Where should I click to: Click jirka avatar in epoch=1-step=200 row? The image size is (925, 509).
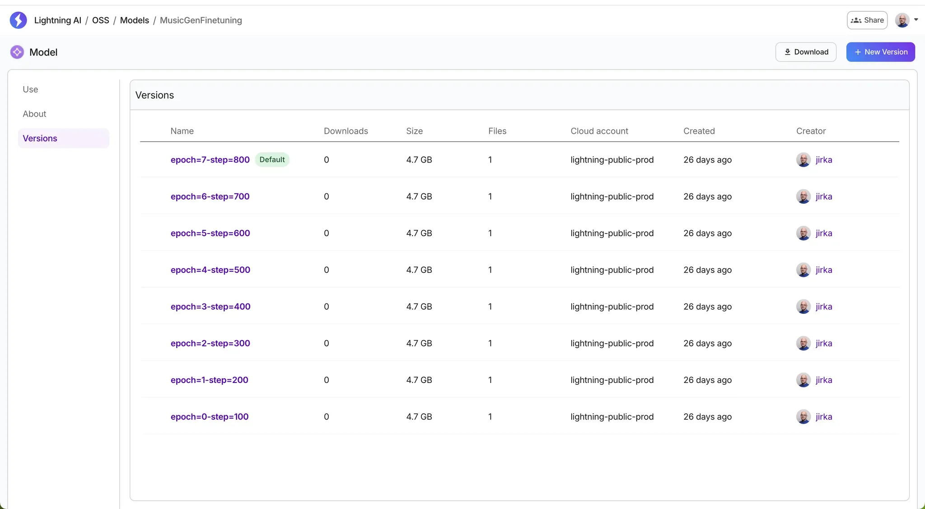(803, 380)
